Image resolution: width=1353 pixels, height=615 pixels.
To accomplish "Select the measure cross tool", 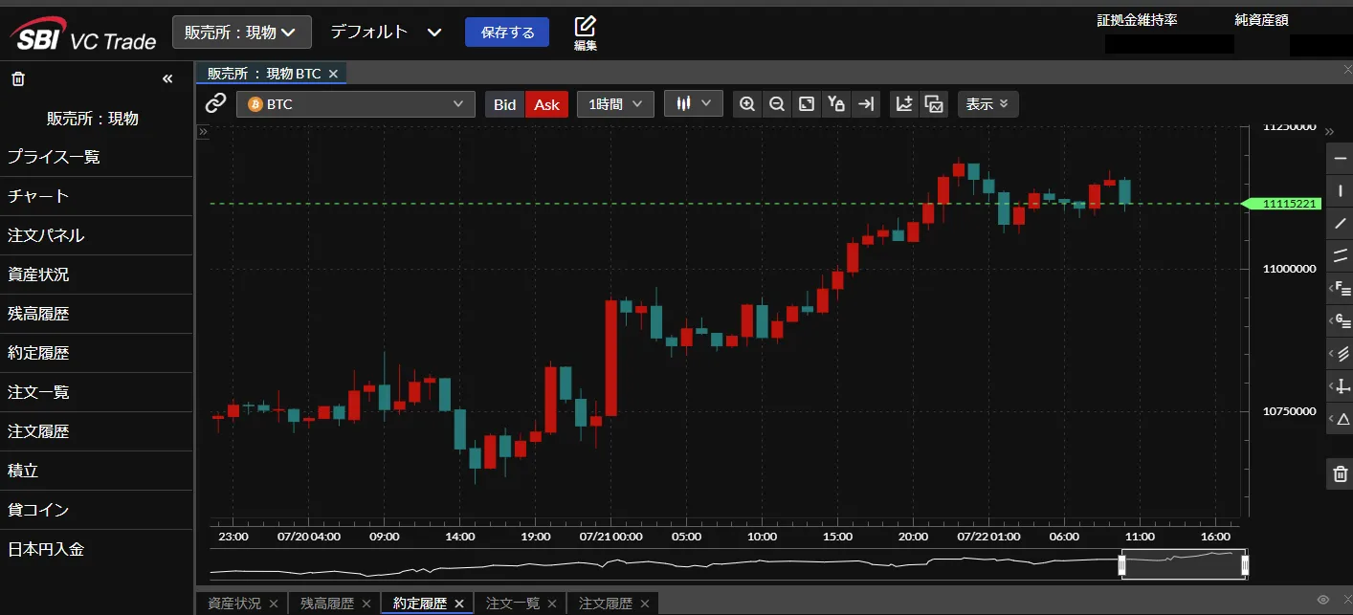I will pyautogui.click(x=1343, y=385).
